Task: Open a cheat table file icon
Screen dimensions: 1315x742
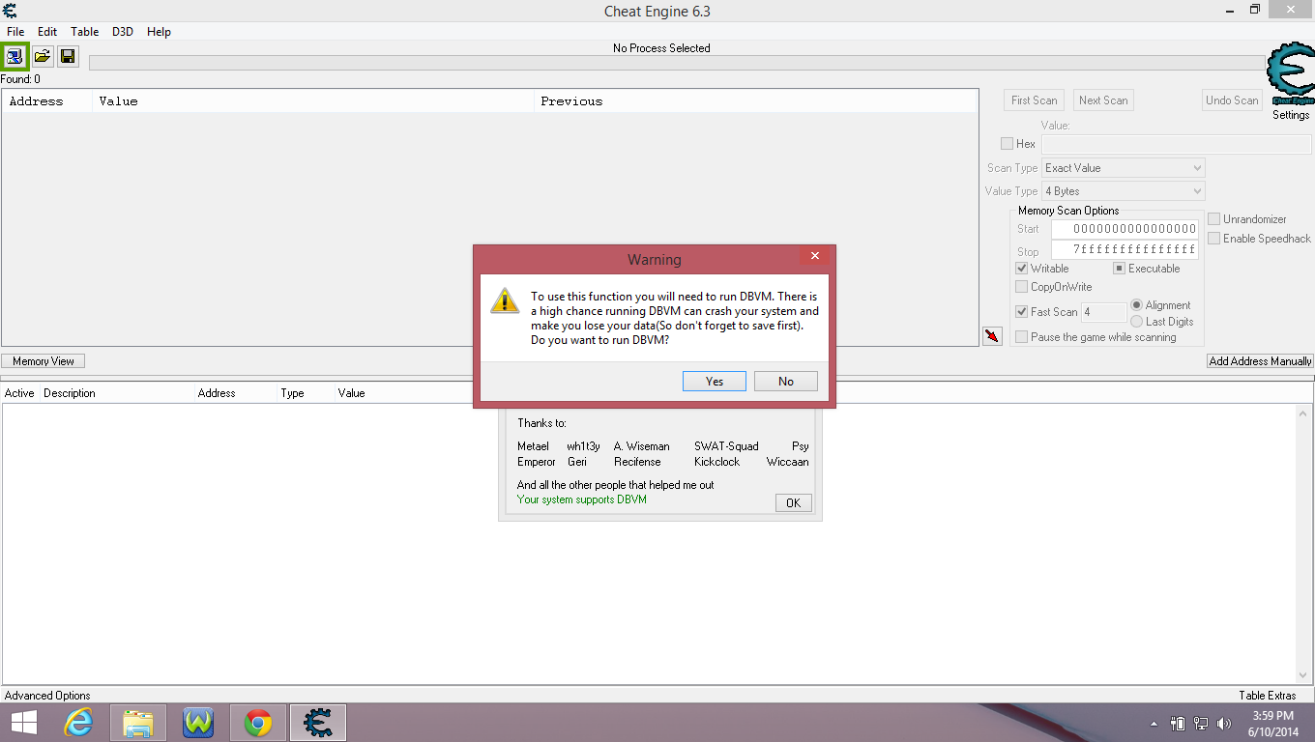Action: pyautogui.click(x=43, y=56)
